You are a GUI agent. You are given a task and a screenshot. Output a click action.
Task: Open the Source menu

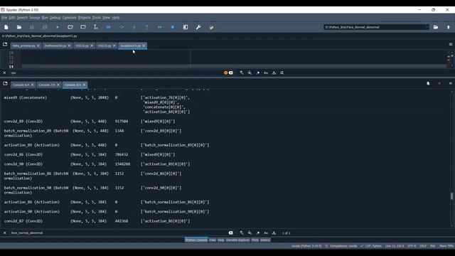pos(35,18)
